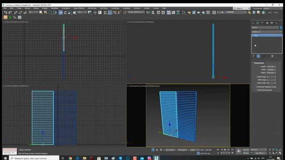Image resolution: width=285 pixels, height=160 pixels.
Task: Open Google Chrome from the taskbar
Action: pyautogui.click(x=70, y=158)
